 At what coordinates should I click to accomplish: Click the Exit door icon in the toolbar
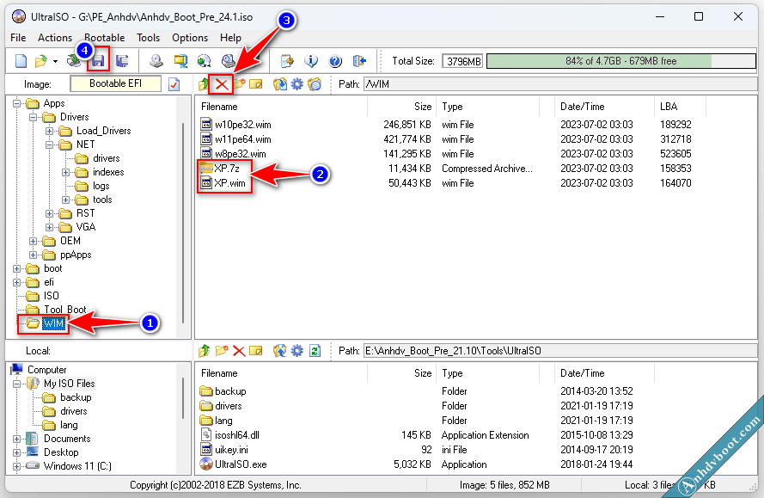(x=359, y=61)
